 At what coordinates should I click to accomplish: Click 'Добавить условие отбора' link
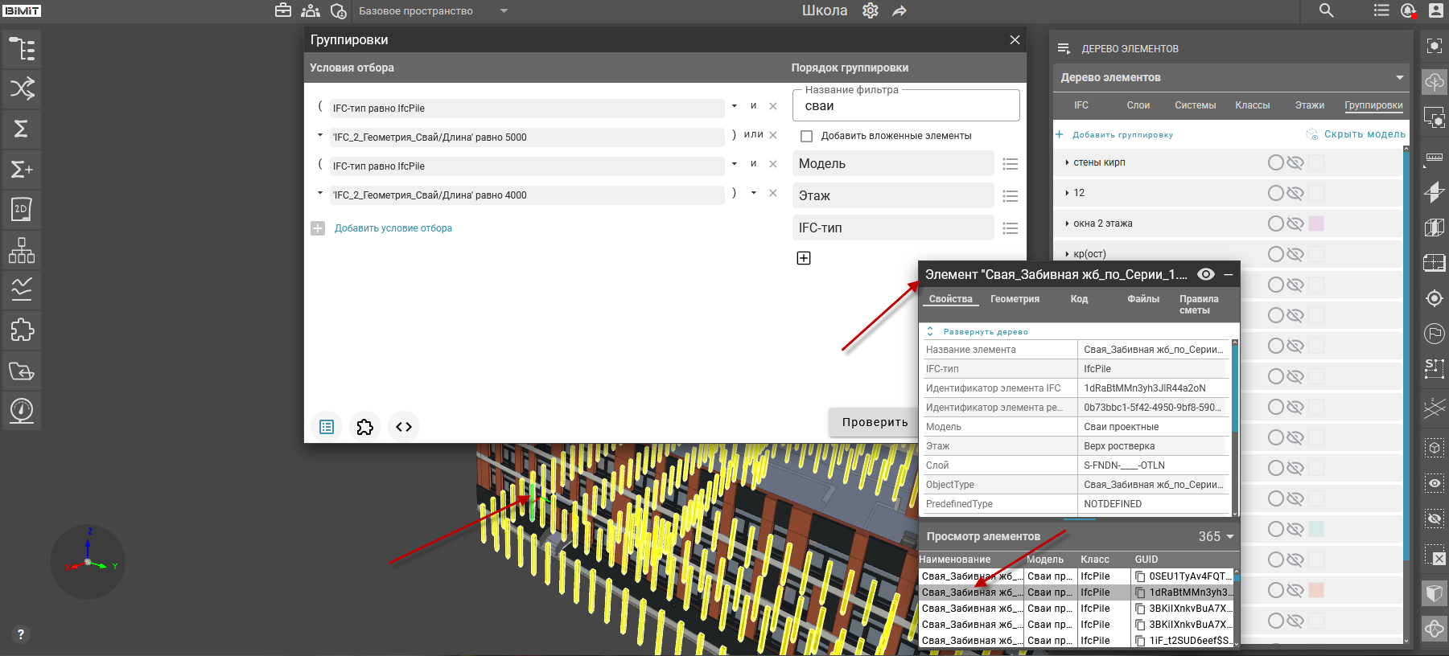coord(393,228)
